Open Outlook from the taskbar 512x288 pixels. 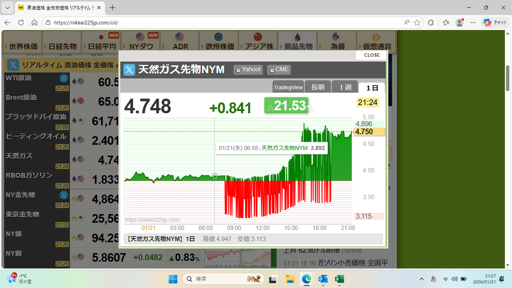pyautogui.click(x=323, y=279)
